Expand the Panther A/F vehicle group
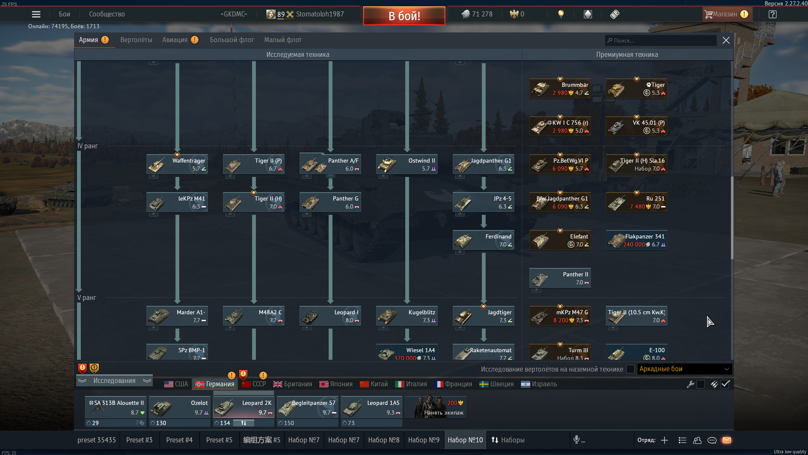Viewport: 808px width, 455px height. pos(331,175)
